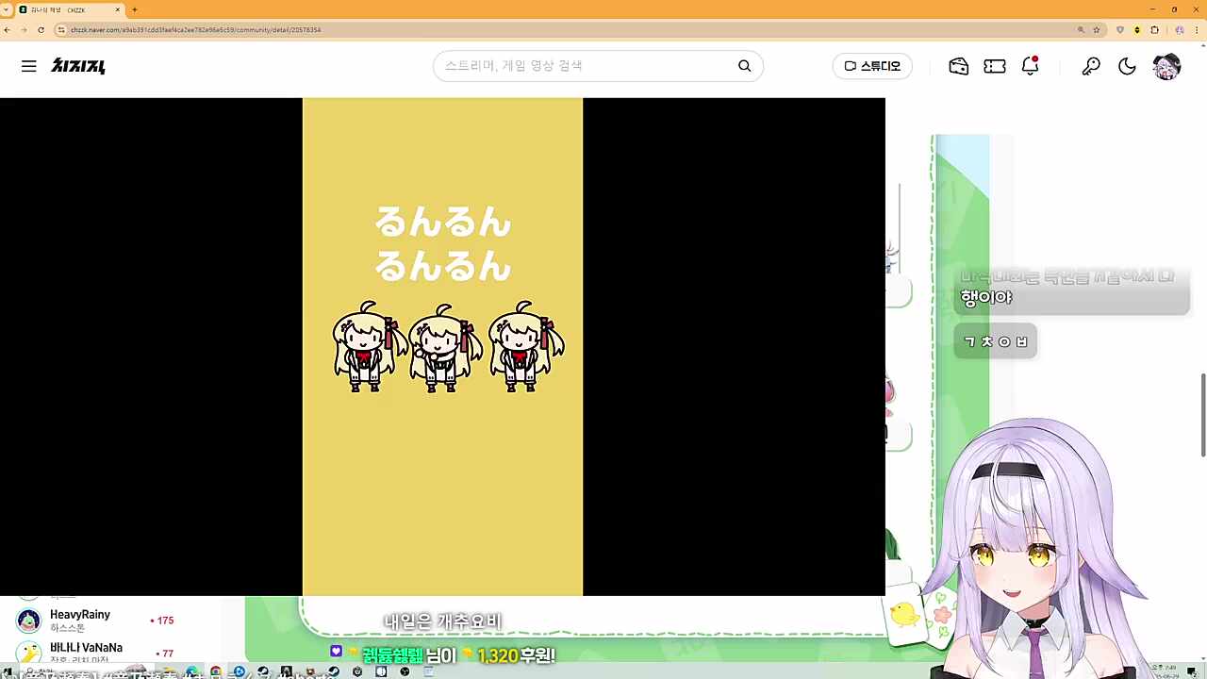Go to the CHZZK home logo
The width and height of the screenshot is (1207, 679).
point(78,66)
